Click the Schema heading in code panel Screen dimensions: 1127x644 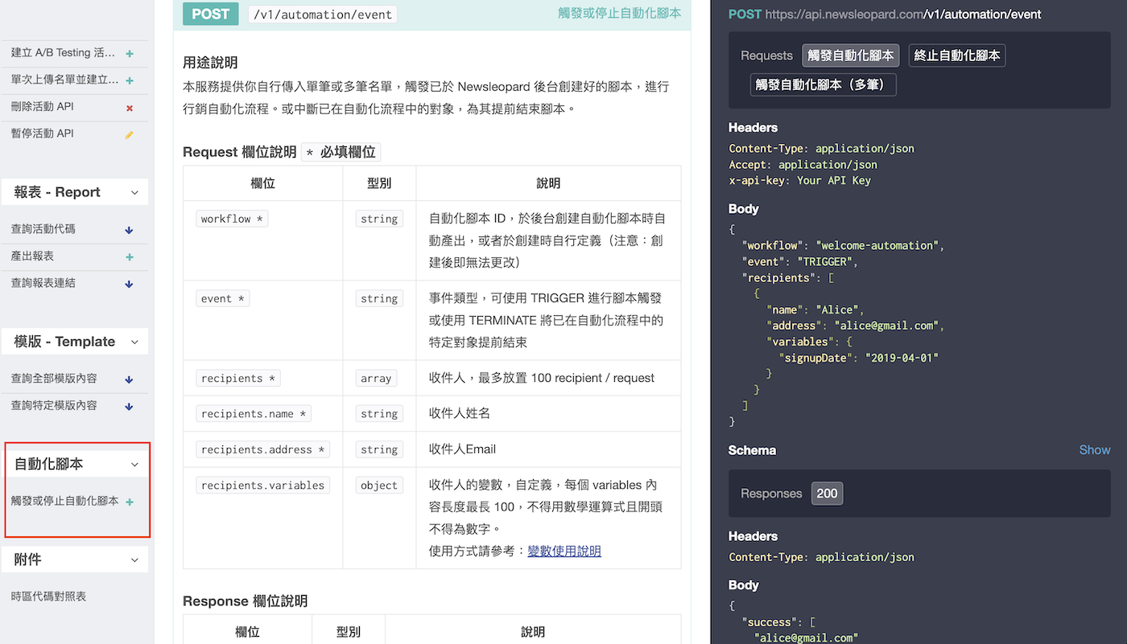coord(752,450)
